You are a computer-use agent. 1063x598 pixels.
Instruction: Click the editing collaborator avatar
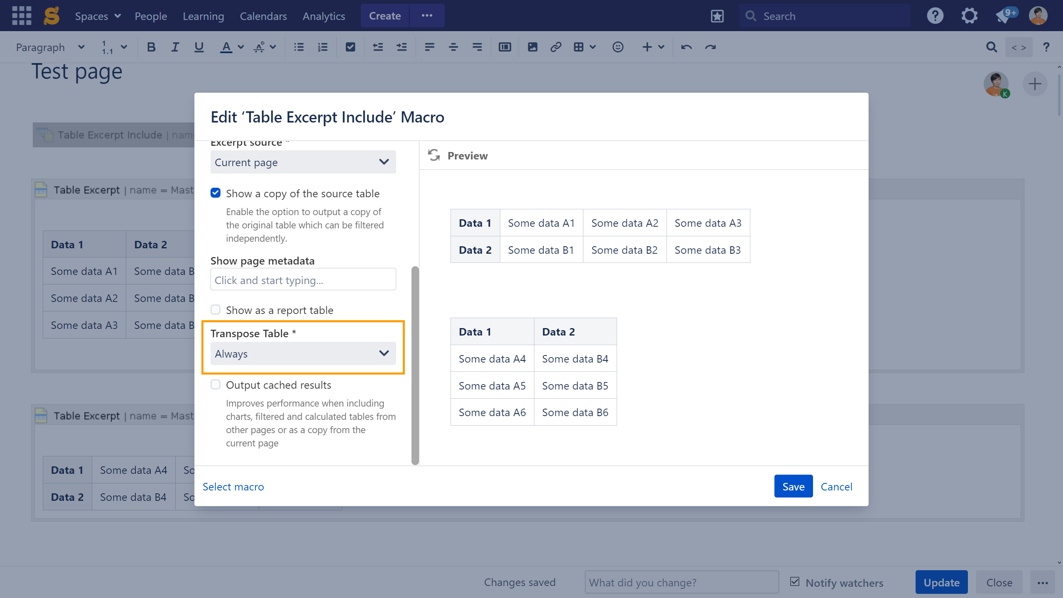pyautogui.click(x=996, y=84)
